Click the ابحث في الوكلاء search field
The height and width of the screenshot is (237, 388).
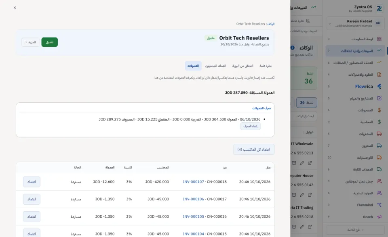[x=305, y=116]
